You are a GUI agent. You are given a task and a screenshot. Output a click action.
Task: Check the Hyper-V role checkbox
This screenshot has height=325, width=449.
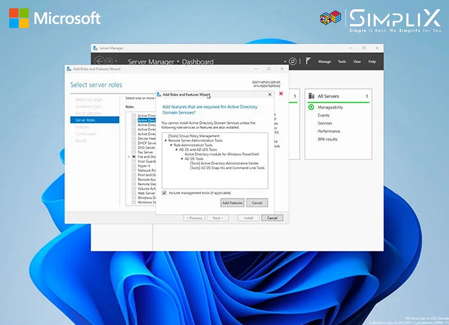click(x=134, y=166)
